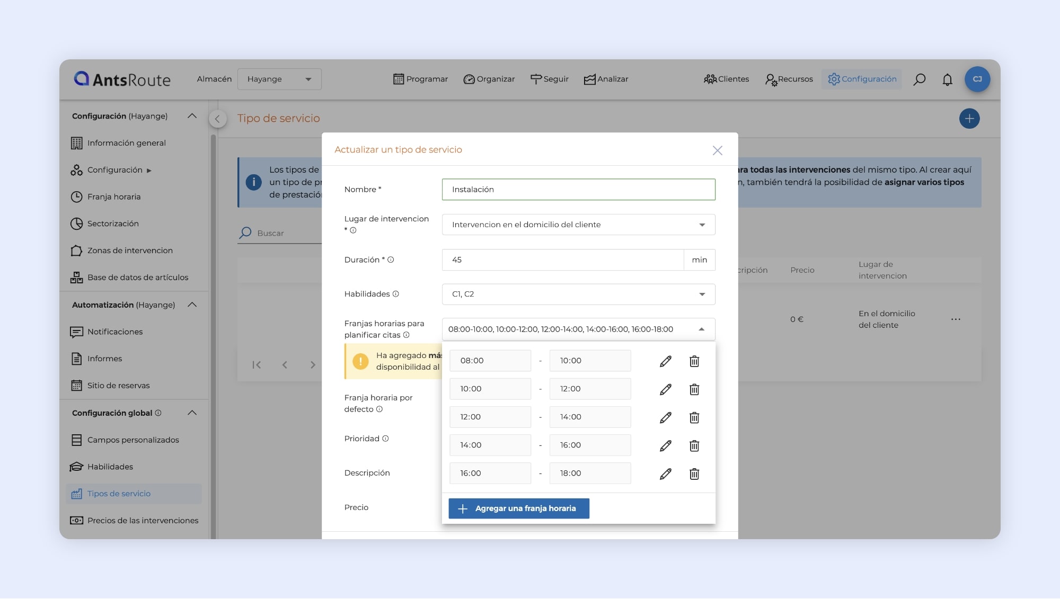Delete the 16:00-18:00 time slot via trash icon
This screenshot has width=1060, height=599.
(x=694, y=473)
